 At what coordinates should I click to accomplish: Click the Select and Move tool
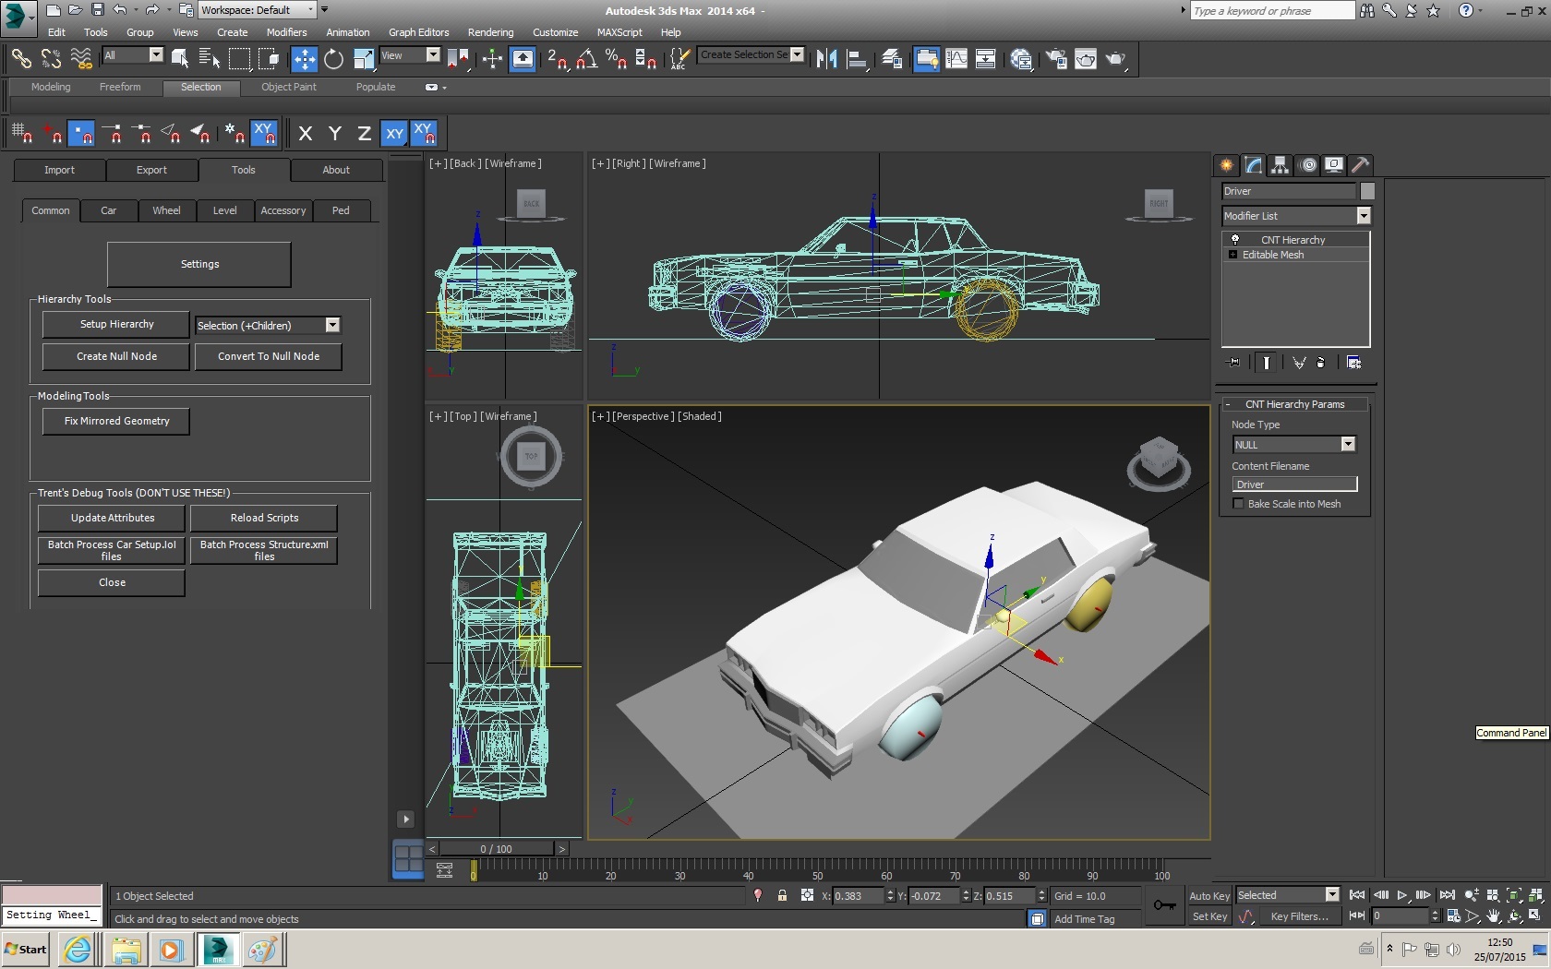(x=304, y=59)
